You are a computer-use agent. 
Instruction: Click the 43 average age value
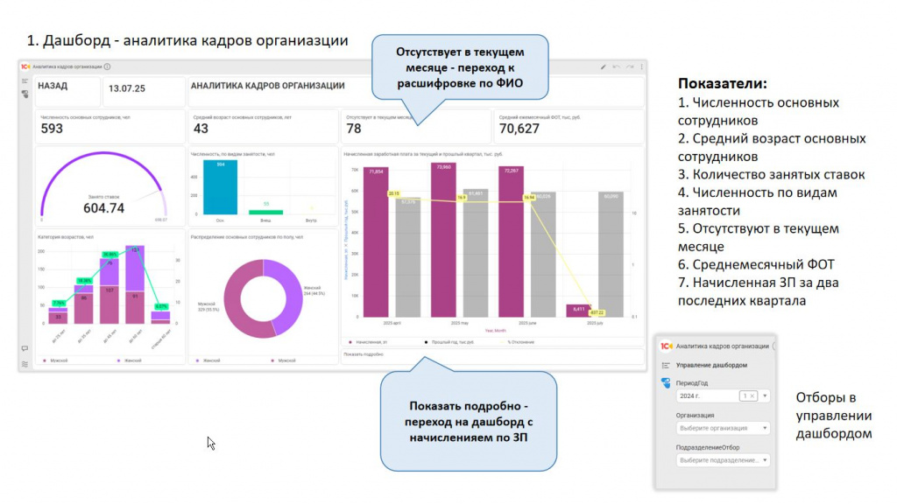coord(201,129)
